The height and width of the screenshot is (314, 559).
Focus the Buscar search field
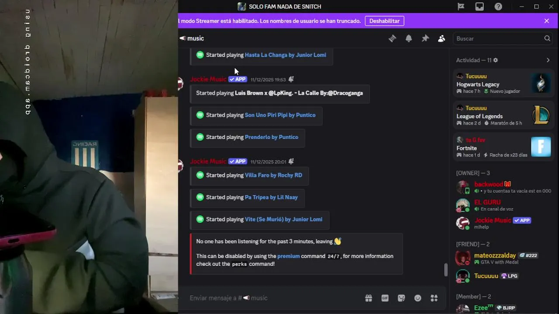click(498, 38)
